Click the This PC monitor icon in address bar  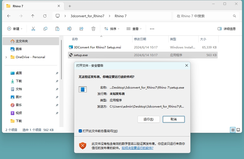click(58, 16)
